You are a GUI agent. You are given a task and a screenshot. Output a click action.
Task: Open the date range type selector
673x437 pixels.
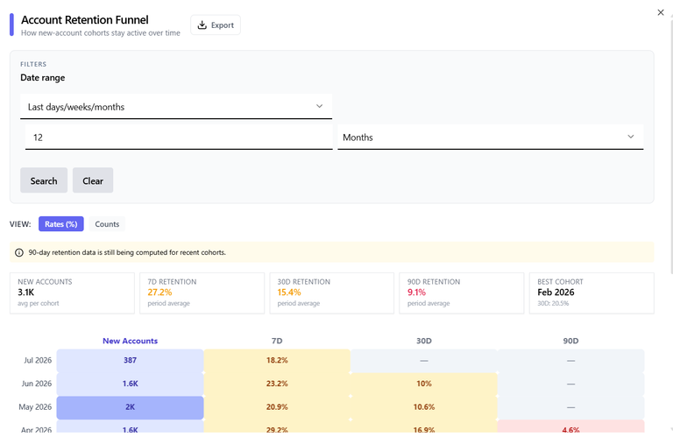(x=176, y=106)
